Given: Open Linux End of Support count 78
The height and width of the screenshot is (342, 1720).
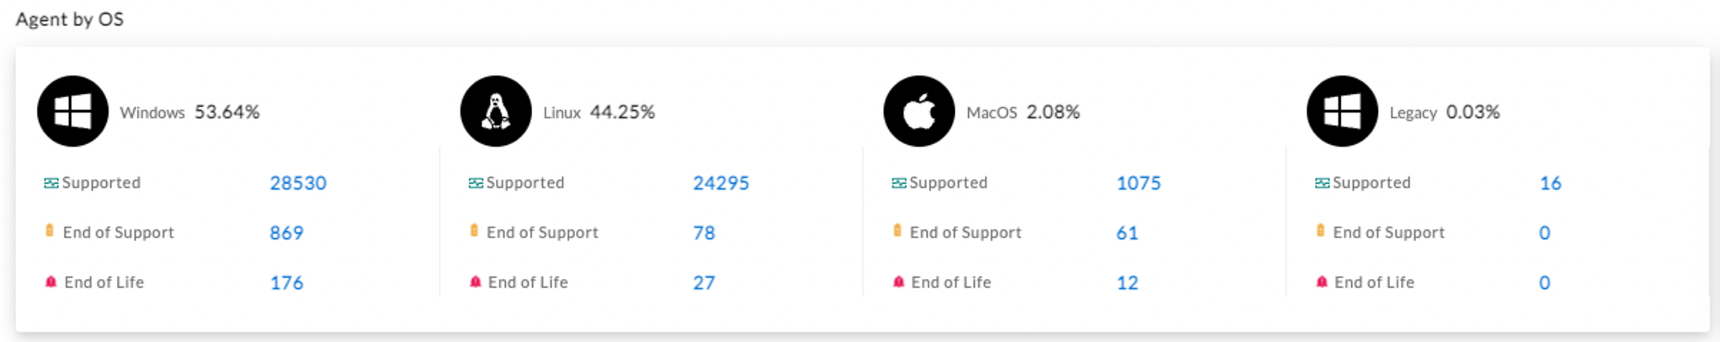Looking at the screenshot, I should pyautogui.click(x=704, y=233).
